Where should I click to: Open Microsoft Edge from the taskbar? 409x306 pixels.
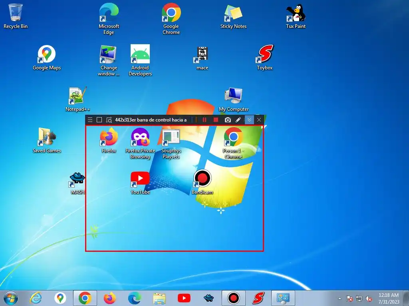135,298
